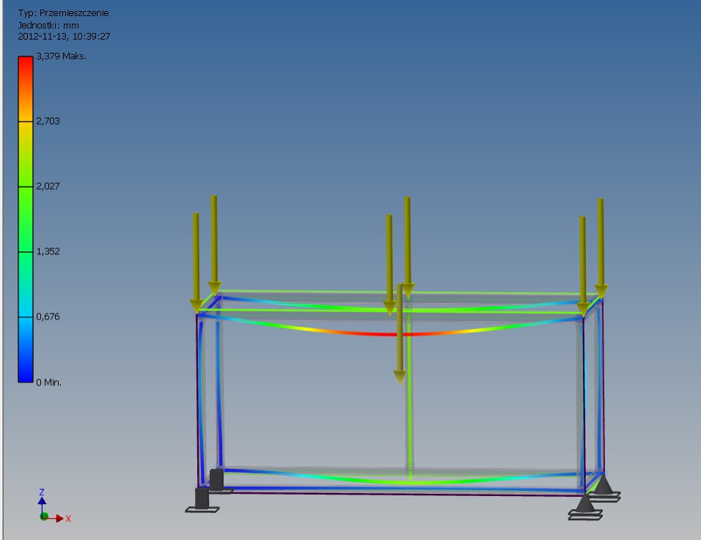The height and width of the screenshot is (540, 701).
Task: Select the back-left fixed constraint block
Action: tap(216, 478)
